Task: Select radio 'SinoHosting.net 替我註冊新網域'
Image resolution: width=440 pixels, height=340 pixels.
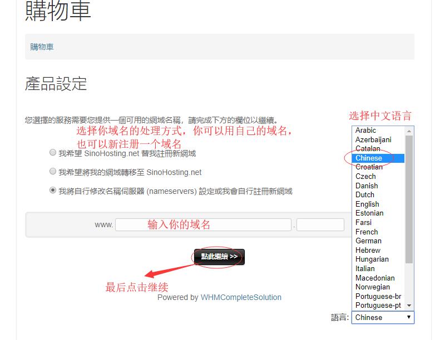Action: click(53, 152)
